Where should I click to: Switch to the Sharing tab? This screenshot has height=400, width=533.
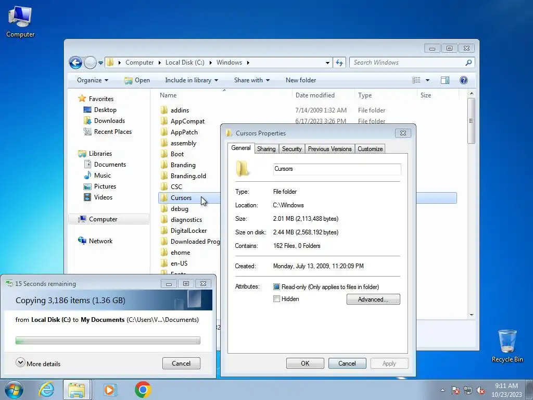pyautogui.click(x=266, y=149)
